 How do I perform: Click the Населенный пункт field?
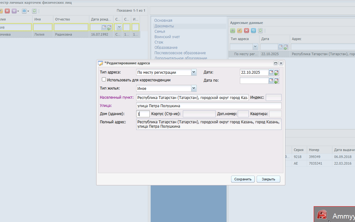pos(192,98)
